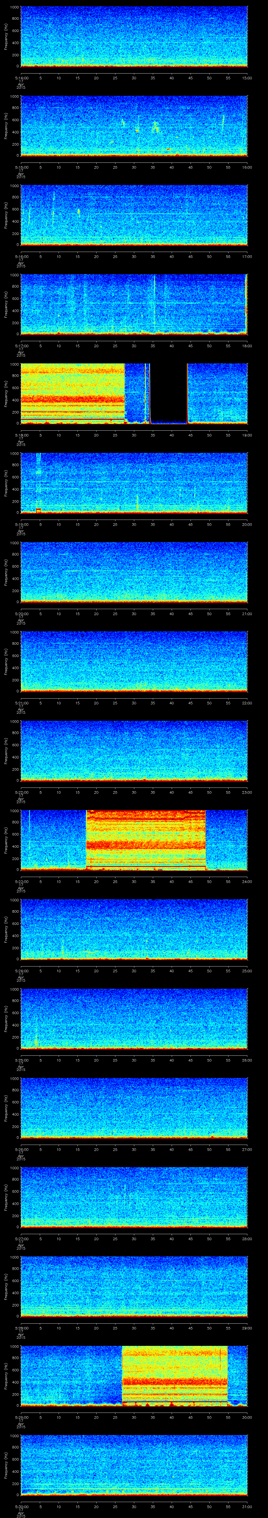Click the Frequency (Hz) label of first spectrogram
This screenshot has width=268, height=1518.
click(6, 37)
